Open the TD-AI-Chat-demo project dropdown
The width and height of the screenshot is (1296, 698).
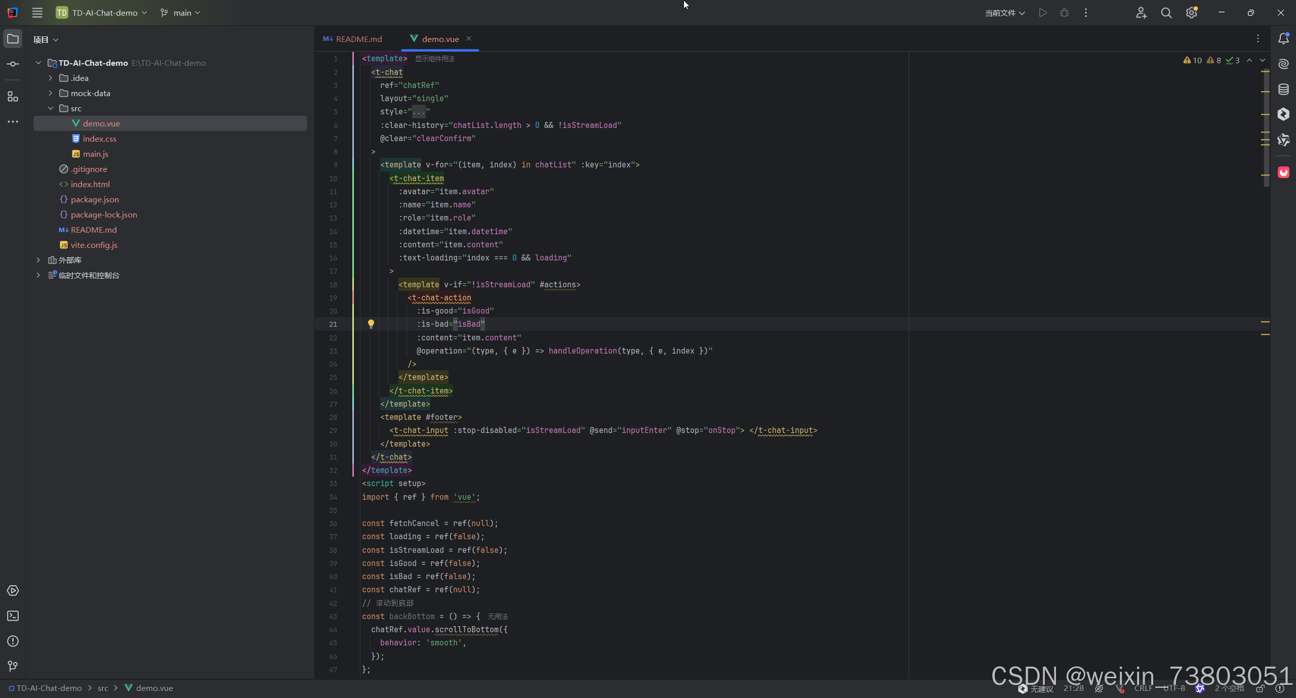click(x=101, y=13)
